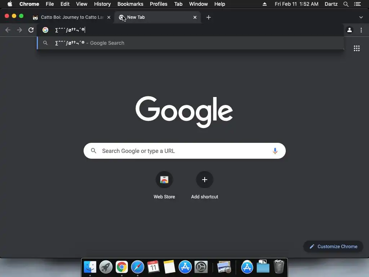
Task: Expand the tab search chevron
Action: pos(361,17)
